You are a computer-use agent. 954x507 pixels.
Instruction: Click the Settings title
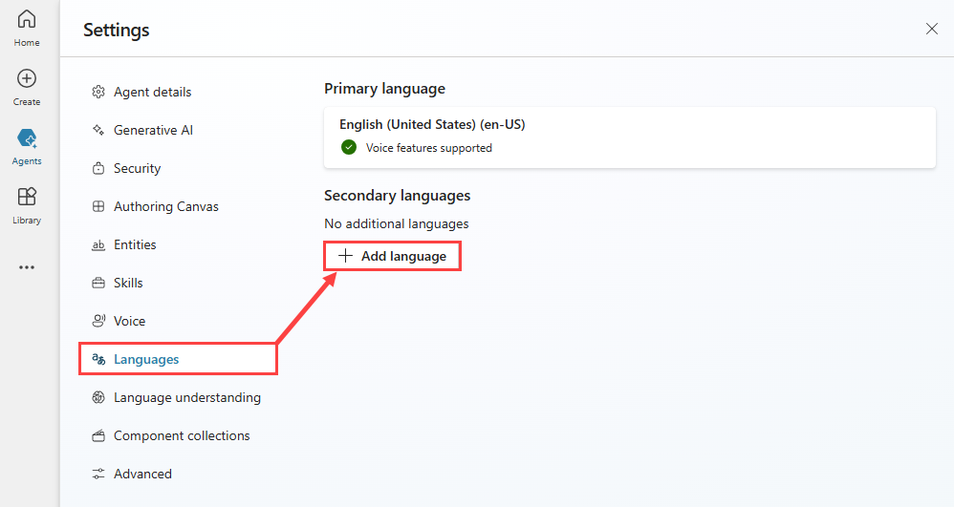[117, 30]
